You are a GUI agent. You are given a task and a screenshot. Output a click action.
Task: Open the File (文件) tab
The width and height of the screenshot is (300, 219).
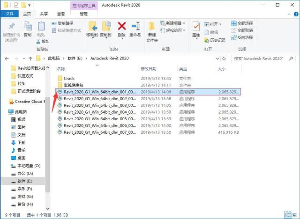[x=9, y=14]
